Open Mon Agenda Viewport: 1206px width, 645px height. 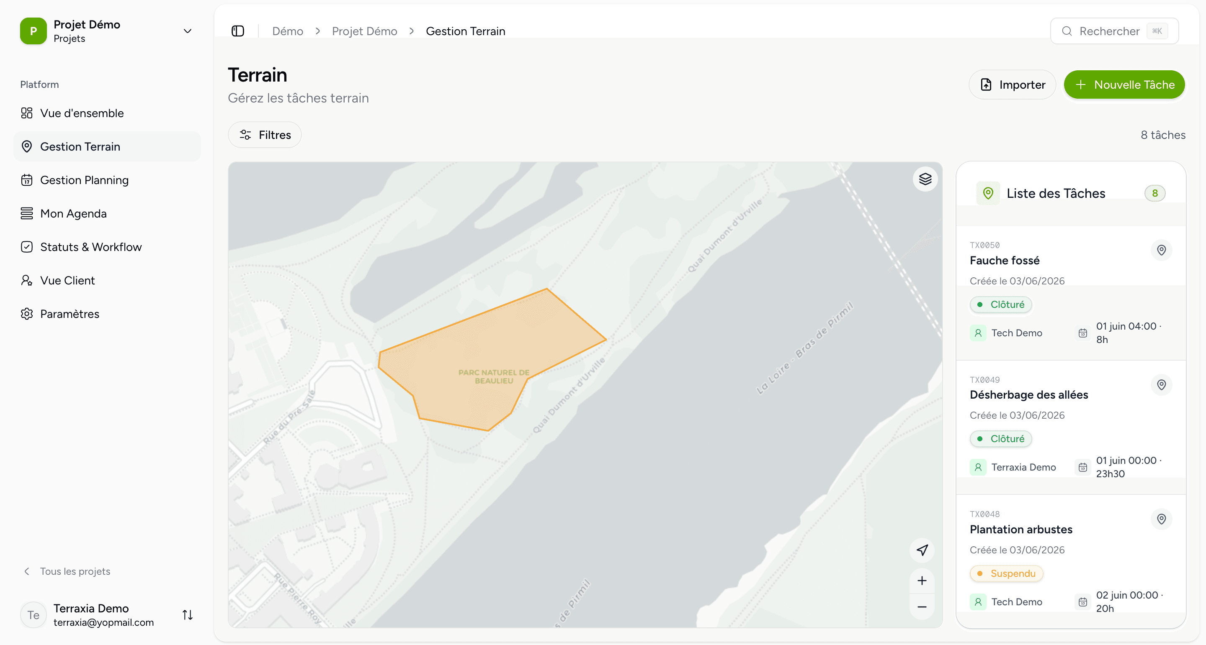107,213
